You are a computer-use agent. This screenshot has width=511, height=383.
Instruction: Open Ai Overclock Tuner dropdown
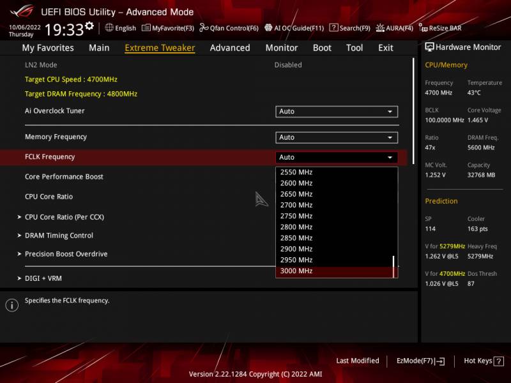point(337,111)
